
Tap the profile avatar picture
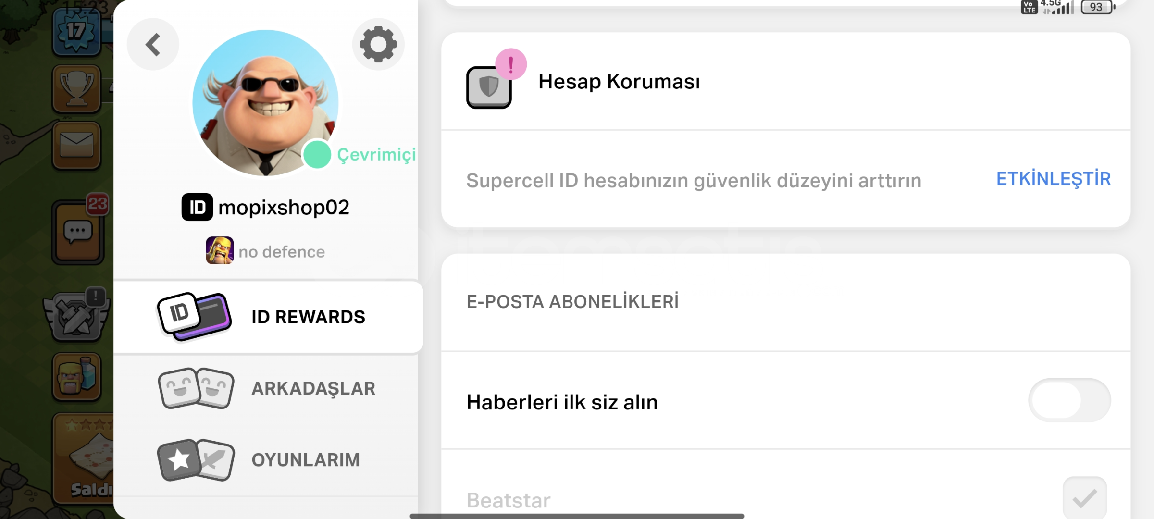[265, 103]
